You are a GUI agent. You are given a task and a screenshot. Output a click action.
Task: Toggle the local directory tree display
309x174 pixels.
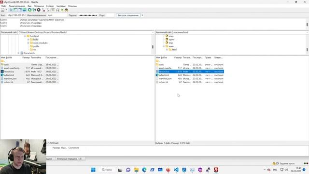coord(15,10)
